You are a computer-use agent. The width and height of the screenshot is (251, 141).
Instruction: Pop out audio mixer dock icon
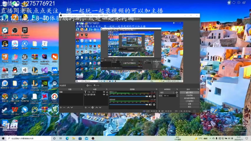point(156,89)
